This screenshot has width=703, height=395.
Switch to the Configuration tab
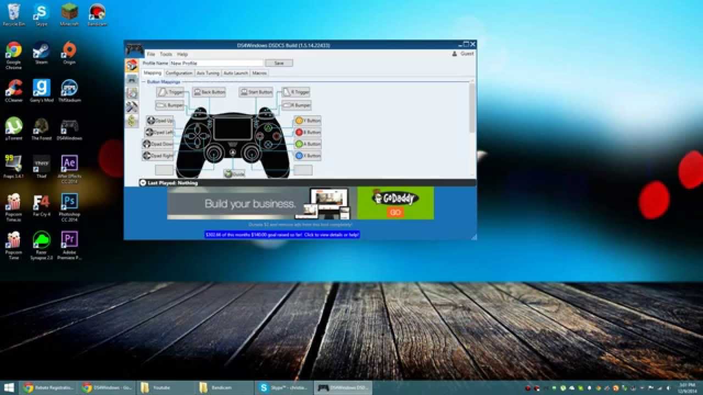[x=179, y=73]
